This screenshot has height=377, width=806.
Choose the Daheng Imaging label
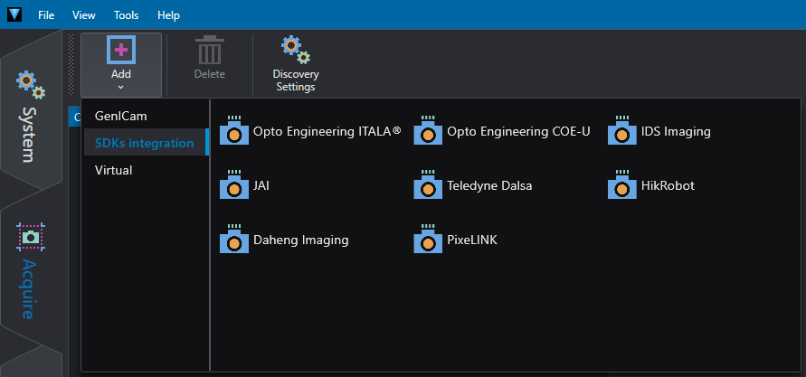[301, 240]
